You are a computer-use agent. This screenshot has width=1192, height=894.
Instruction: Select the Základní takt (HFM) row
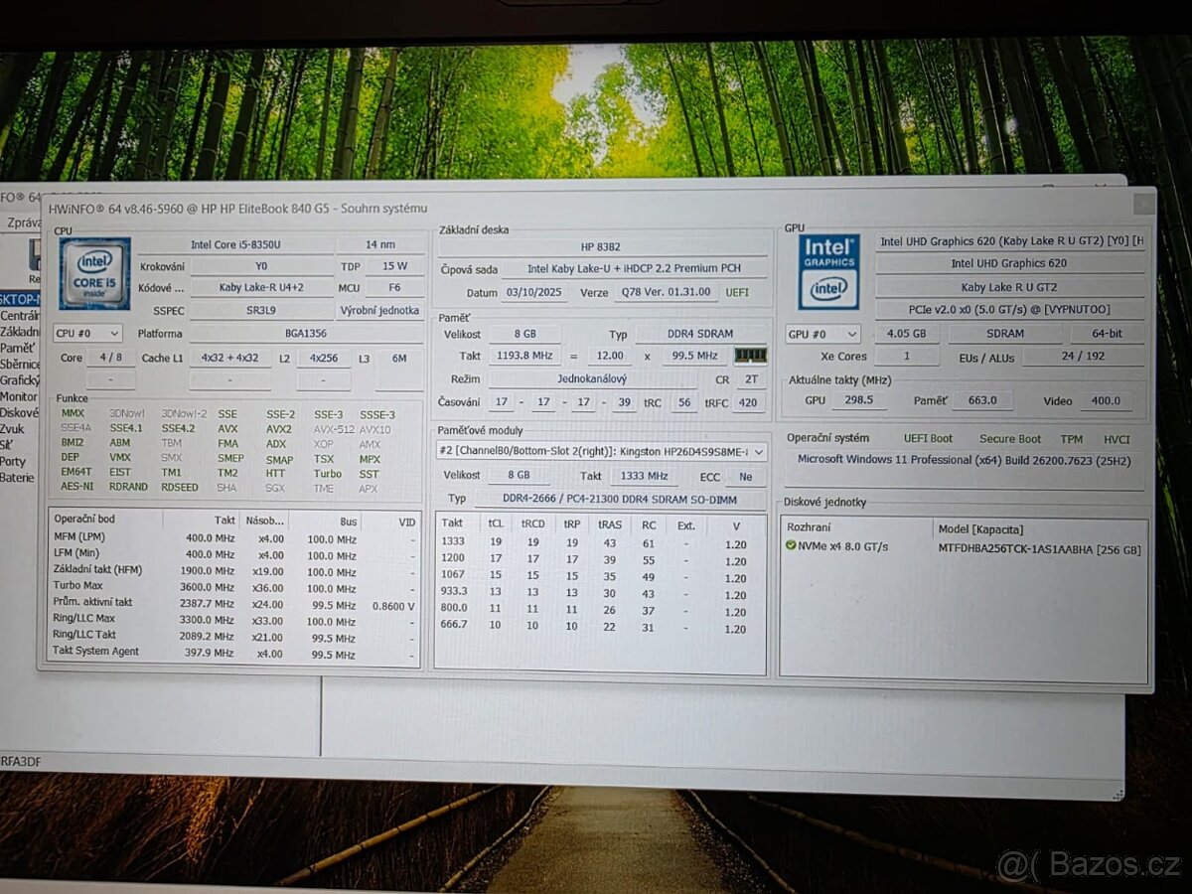point(233,571)
